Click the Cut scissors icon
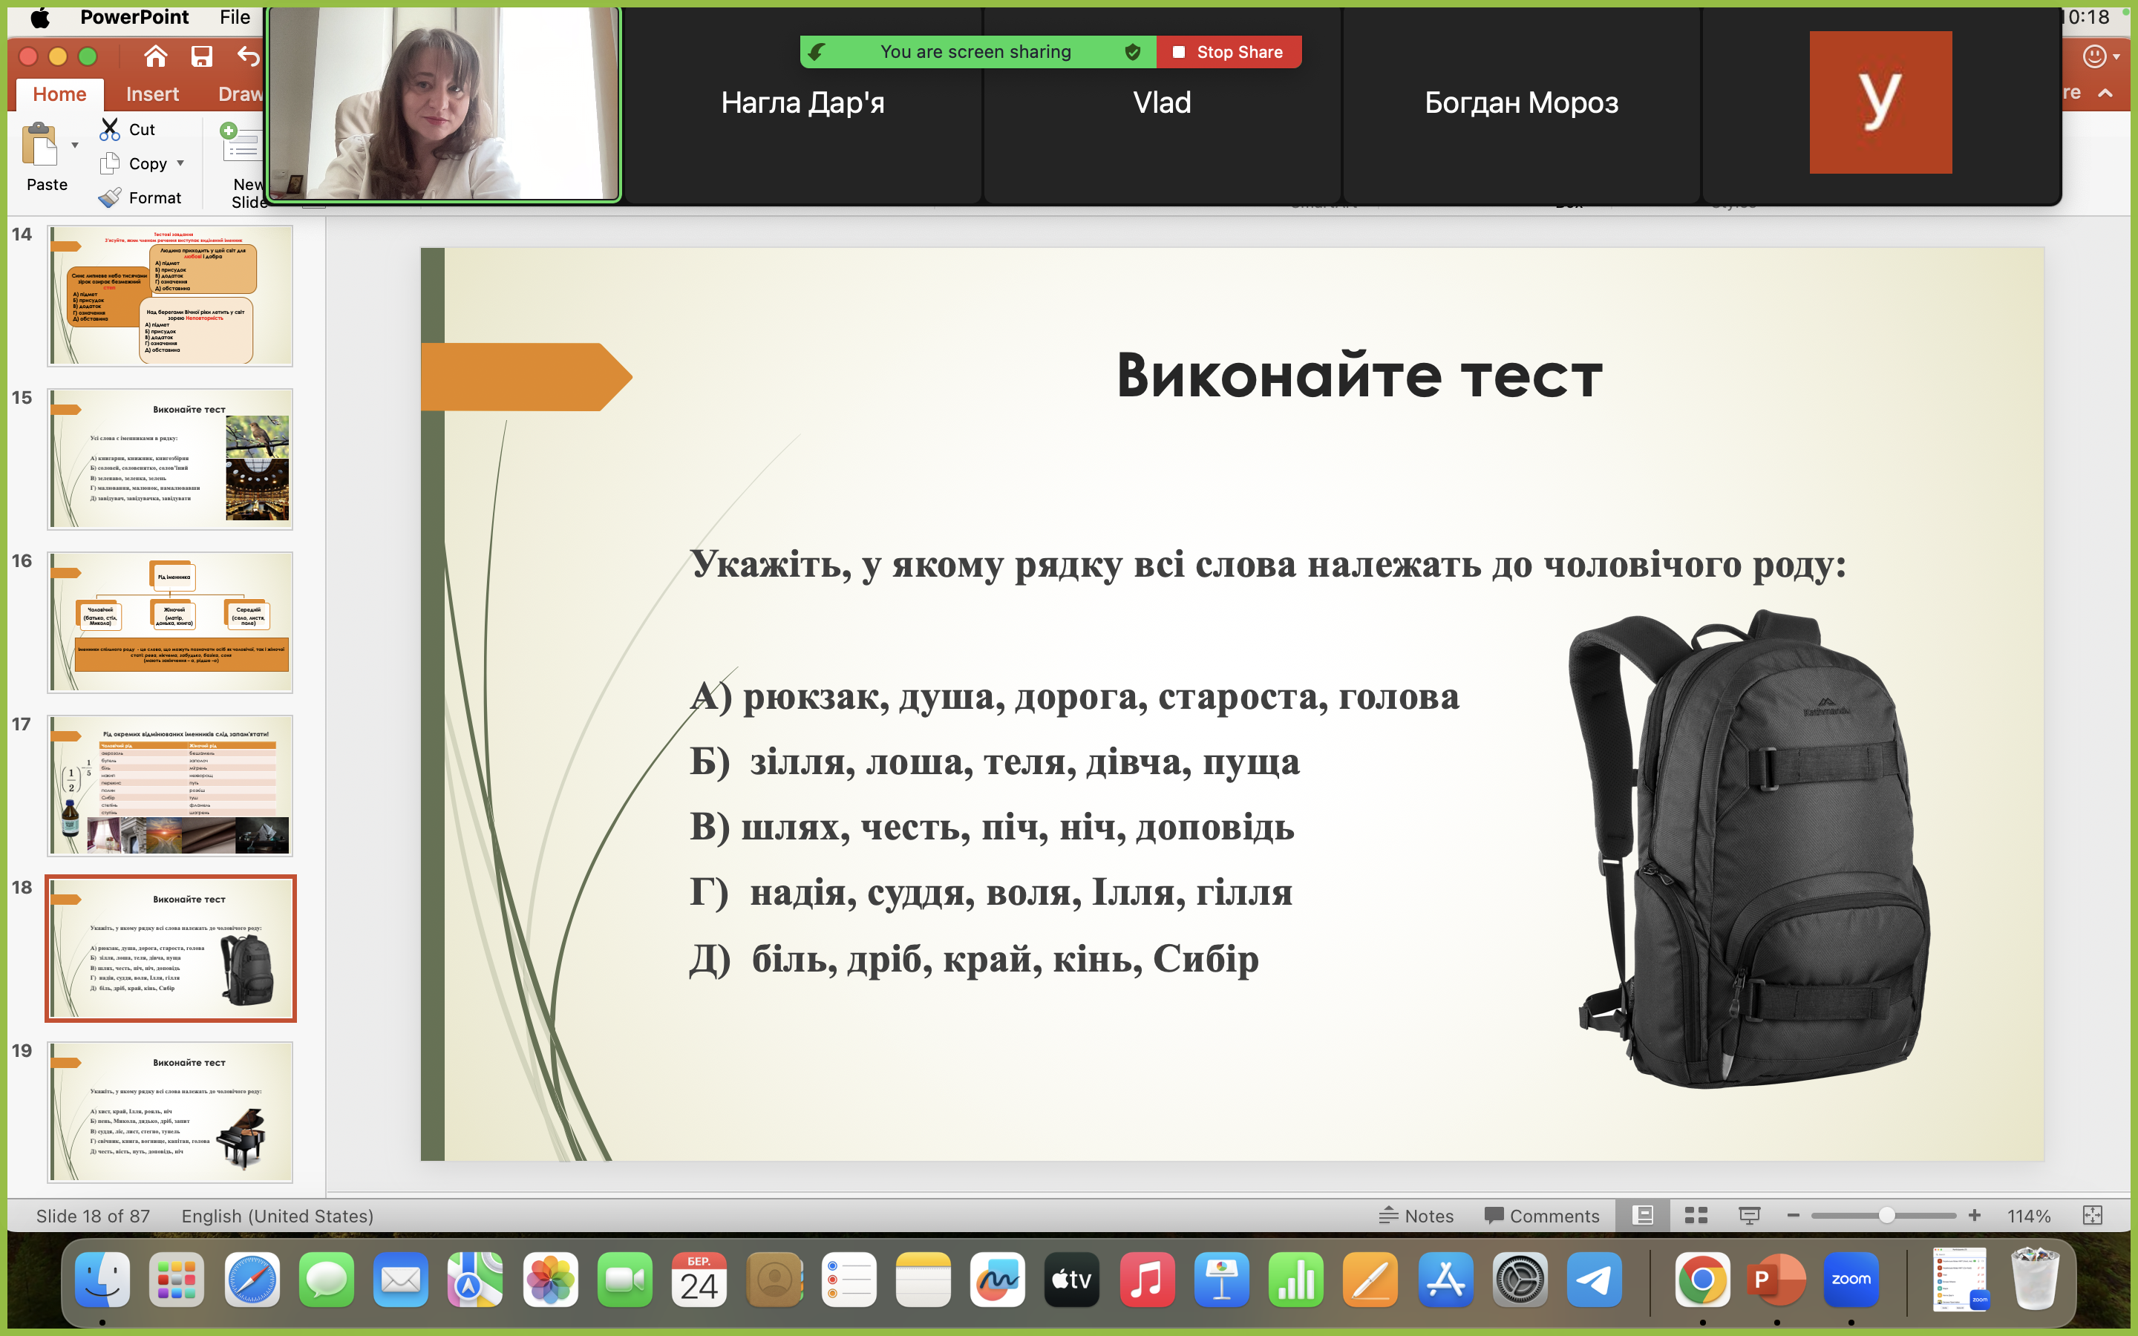 pos(110,129)
